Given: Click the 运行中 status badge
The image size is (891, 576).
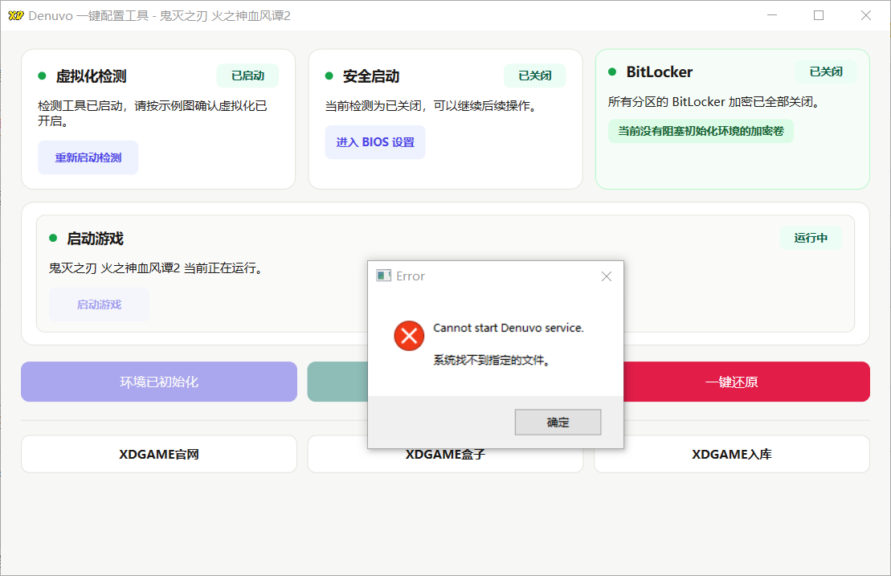Looking at the screenshot, I should (x=811, y=238).
